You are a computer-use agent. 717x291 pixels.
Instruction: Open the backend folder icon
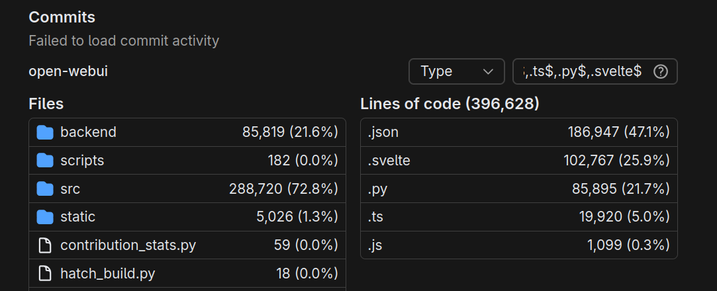[45, 132]
